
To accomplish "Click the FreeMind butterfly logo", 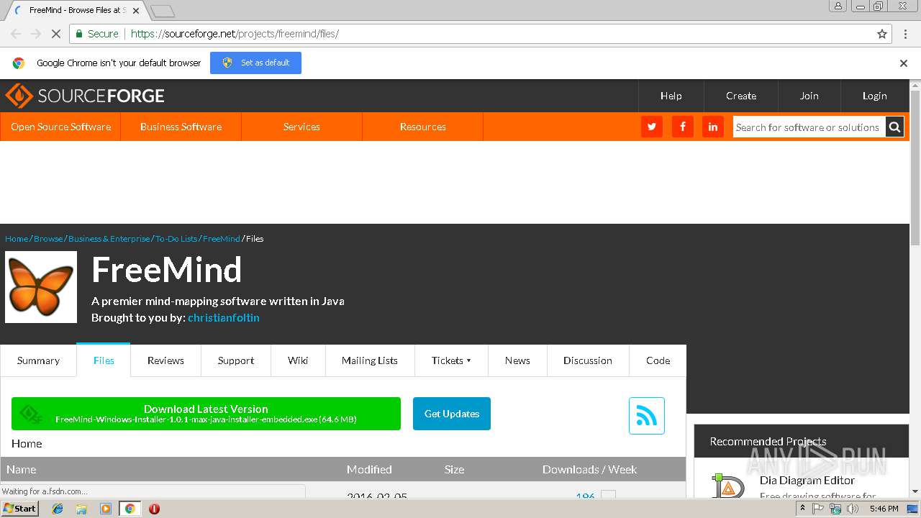I will pos(41,287).
